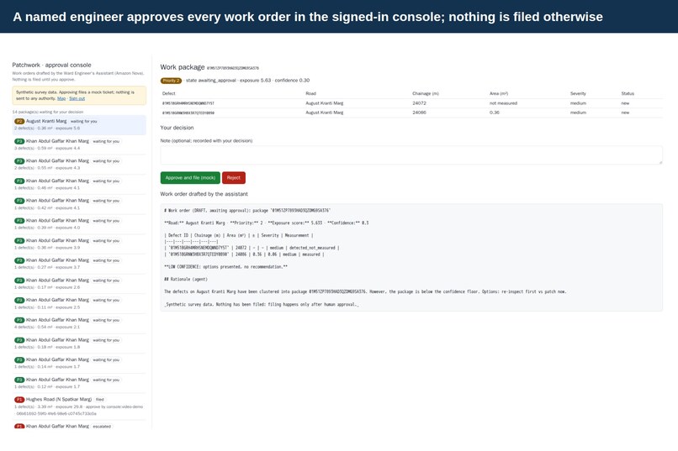This screenshot has height=451, width=678.
Task: Click the first defect ID in the table
Action: coord(188,103)
